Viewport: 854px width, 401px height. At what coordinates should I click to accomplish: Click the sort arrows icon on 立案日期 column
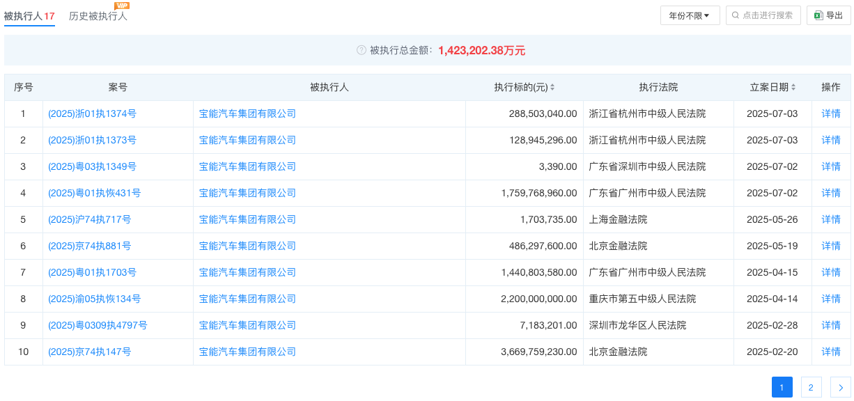[793, 88]
